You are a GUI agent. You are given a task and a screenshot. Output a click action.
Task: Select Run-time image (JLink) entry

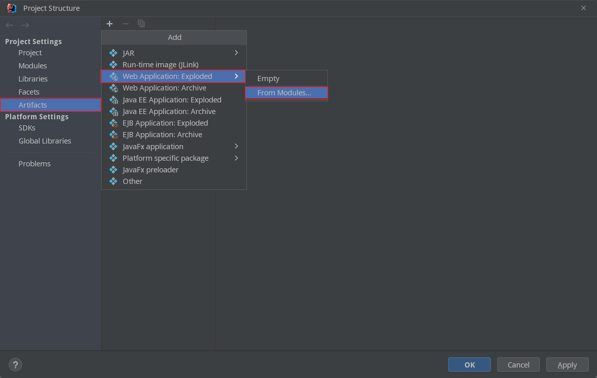point(174,65)
